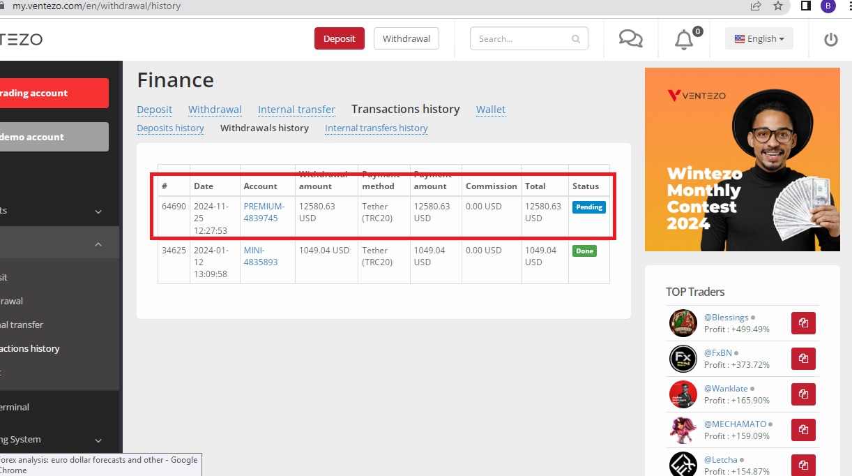Click the notifications bell icon

[684, 40]
